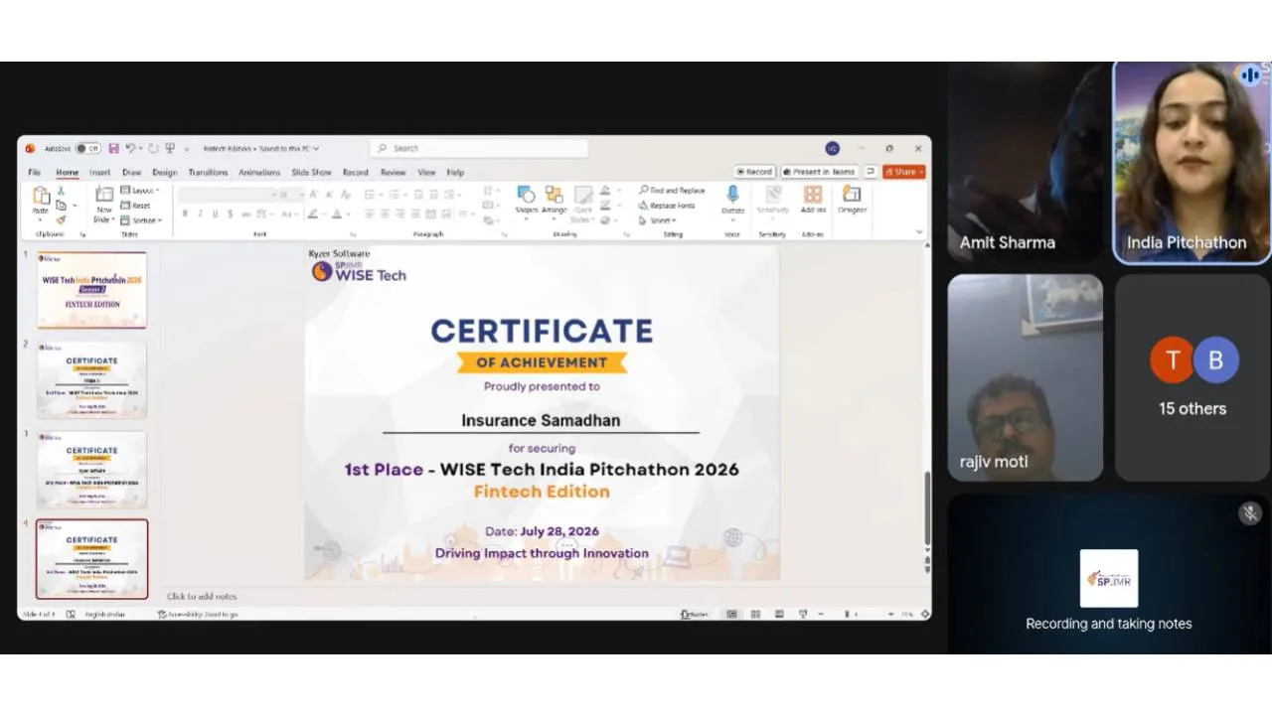1272x715 pixels.
Task: Click the PowerPoint Search box
Action: pyautogui.click(x=479, y=148)
